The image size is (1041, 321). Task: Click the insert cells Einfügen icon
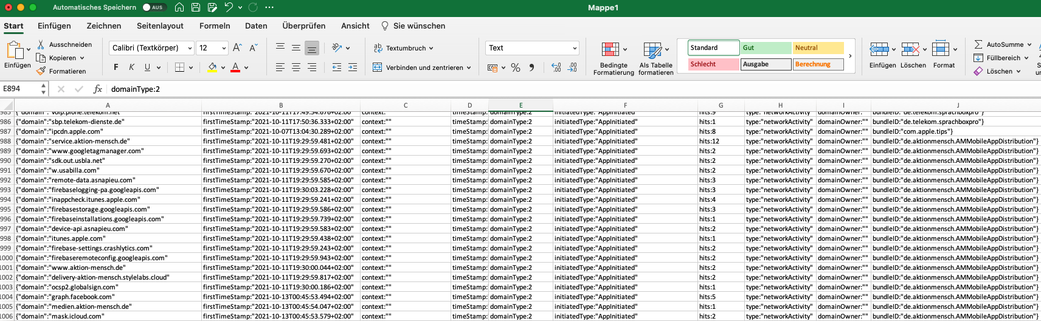879,49
